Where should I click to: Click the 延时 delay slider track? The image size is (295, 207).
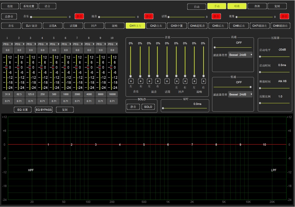point(185,108)
